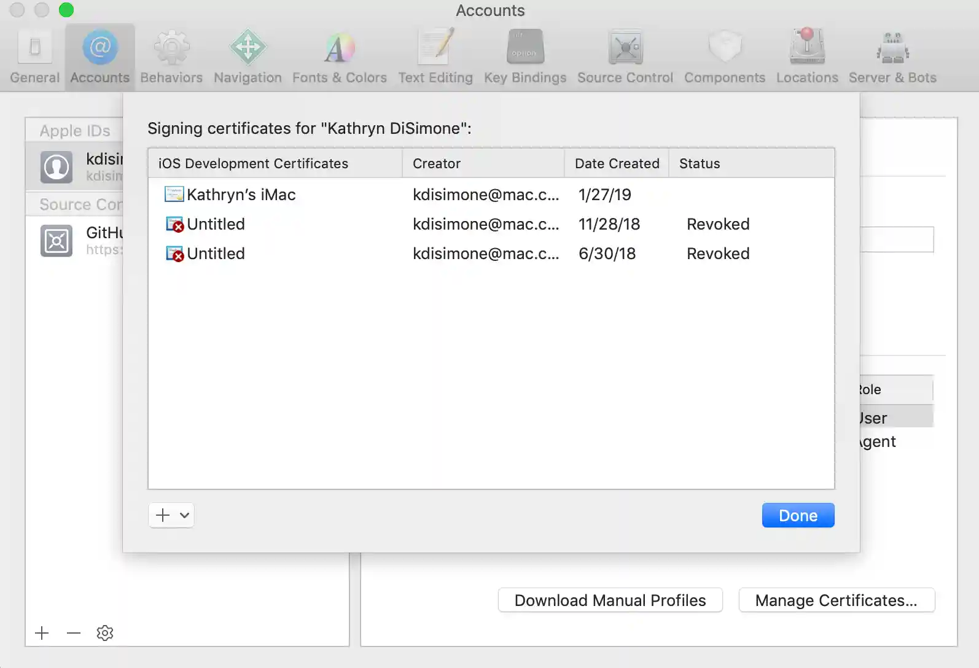This screenshot has width=979, height=668.
Task: Switch to Text Editing preferences
Action: (x=435, y=56)
